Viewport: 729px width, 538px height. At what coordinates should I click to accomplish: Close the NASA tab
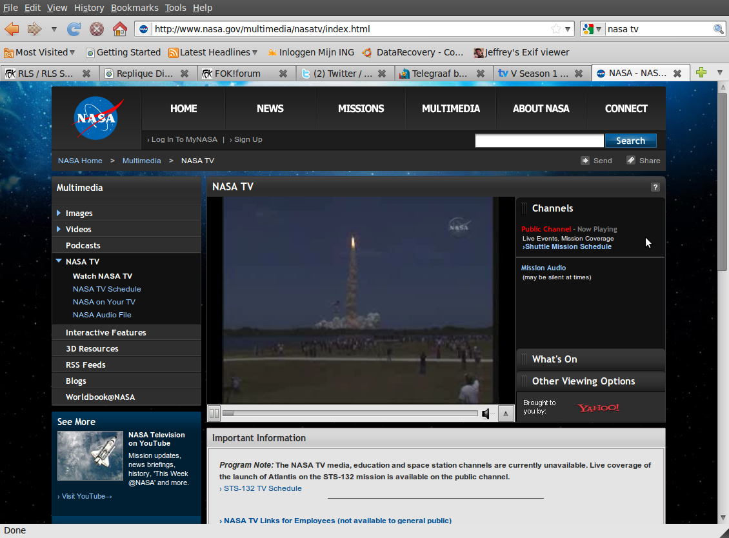tap(677, 74)
